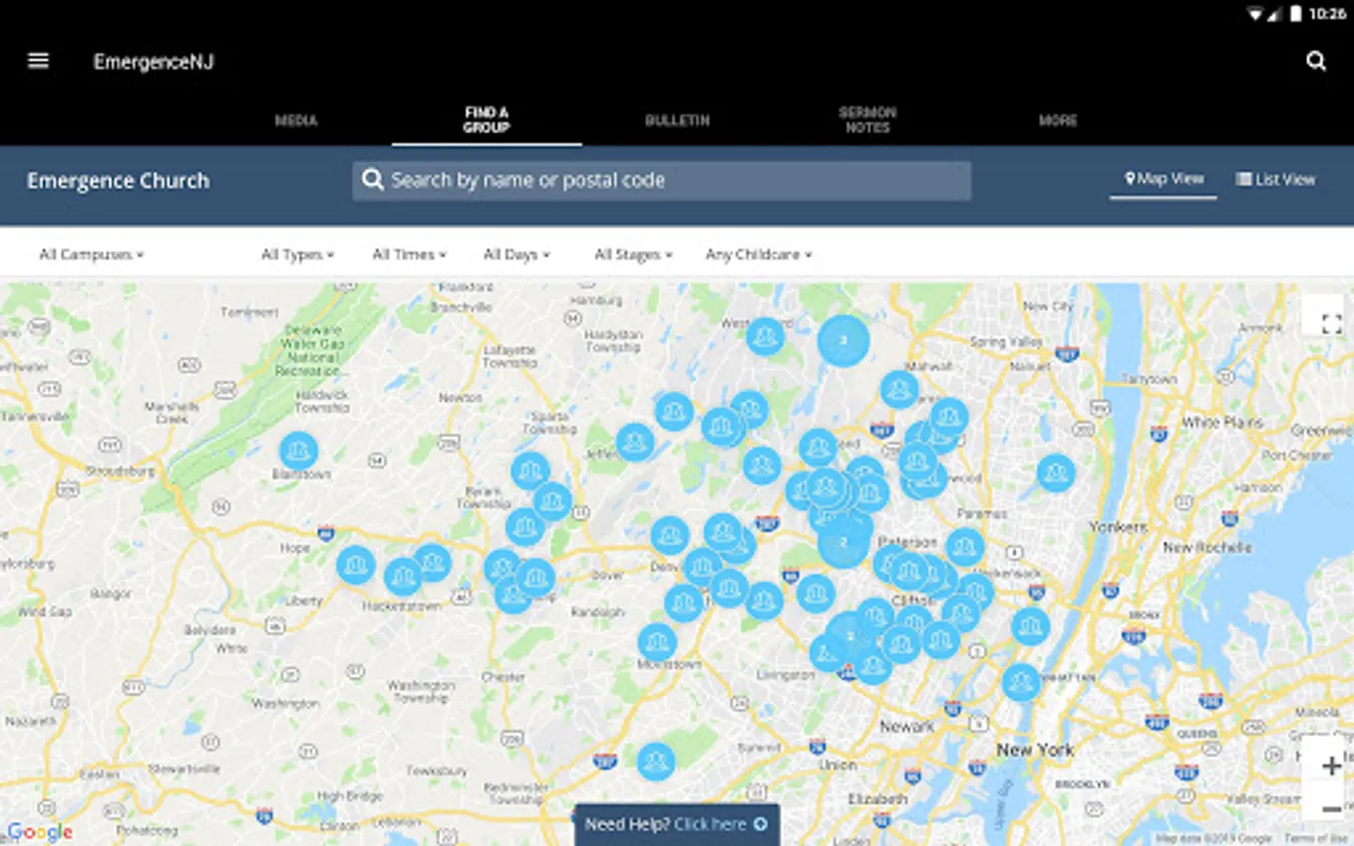Switch to List View
Image resolution: width=1354 pixels, height=846 pixels.
tap(1276, 180)
